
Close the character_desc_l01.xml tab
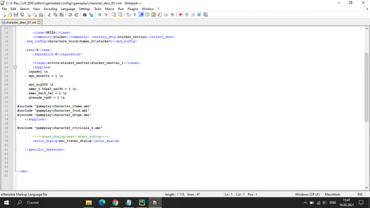click(39, 23)
